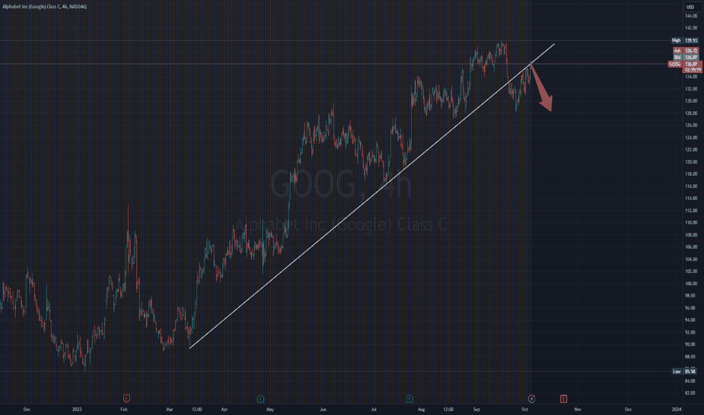Click the 100.00 price axis value
The width and height of the screenshot is (704, 415).
[691, 284]
